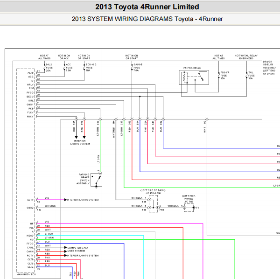Select the DIM pin label
Screen dimensions: 280x279
31,88
